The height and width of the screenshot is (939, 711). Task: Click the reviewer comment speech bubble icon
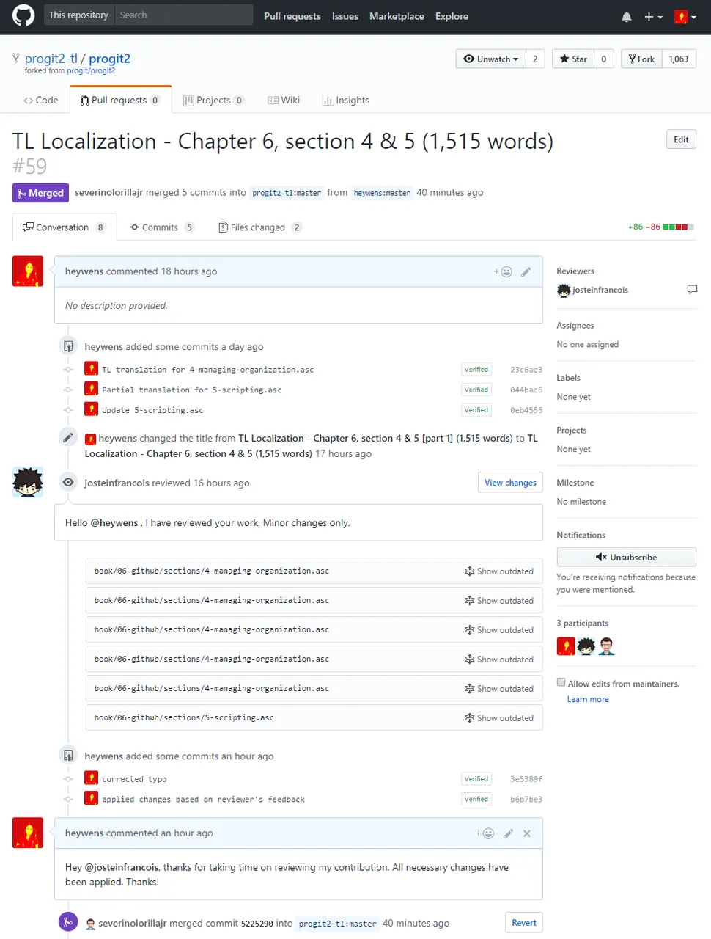[x=691, y=290]
